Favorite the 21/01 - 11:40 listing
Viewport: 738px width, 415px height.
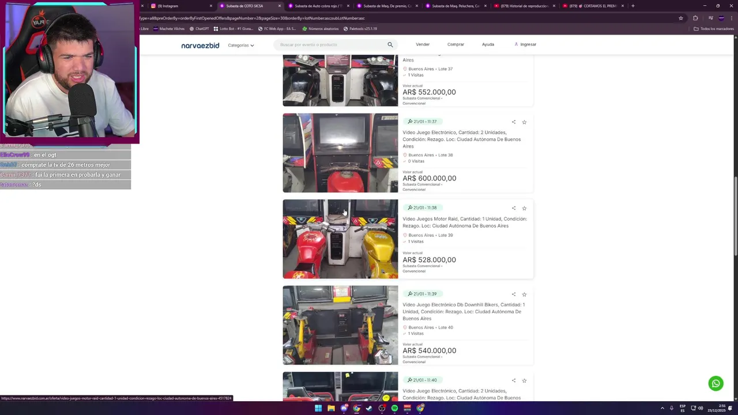pos(524,380)
